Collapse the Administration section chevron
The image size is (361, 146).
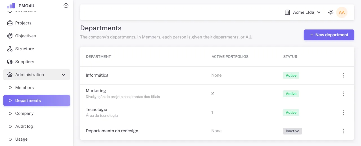pyautogui.click(x=63, y=75)
